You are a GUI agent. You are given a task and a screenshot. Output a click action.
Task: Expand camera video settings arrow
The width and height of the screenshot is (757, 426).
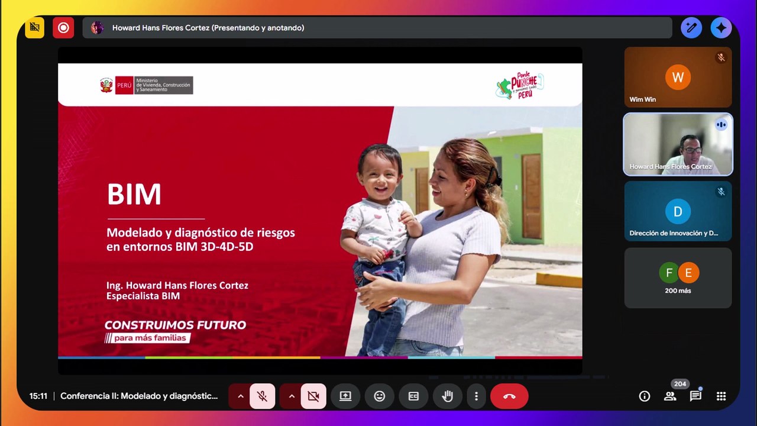[x=291, y=396]
